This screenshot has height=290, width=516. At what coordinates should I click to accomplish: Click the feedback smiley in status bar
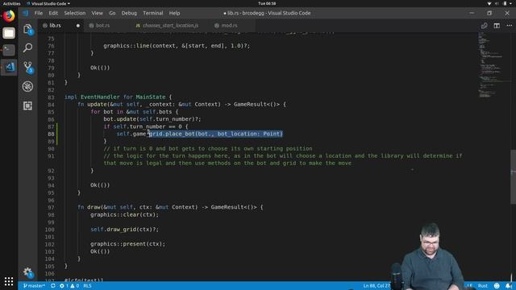pyautogui.click(x=497, y=286)
